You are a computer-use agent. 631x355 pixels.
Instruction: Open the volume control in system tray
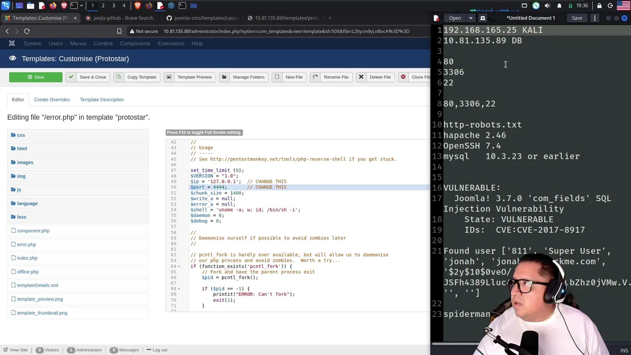click(x=547, y=5)
